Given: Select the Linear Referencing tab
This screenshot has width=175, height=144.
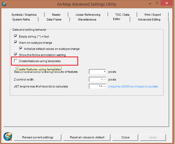Looking at the screenshot, I should pyautogui.click(x=88, y=15).
